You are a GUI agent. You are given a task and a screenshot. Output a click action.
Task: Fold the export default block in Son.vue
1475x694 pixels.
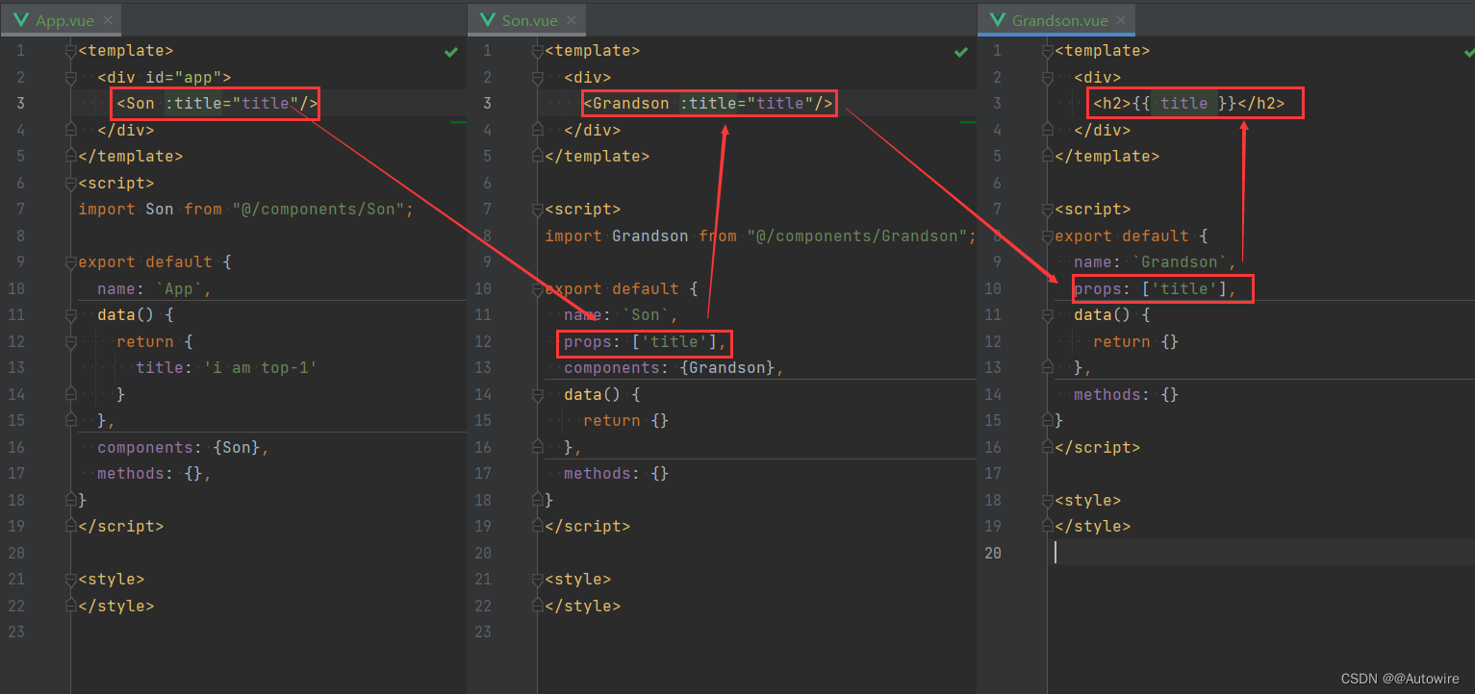537,288
